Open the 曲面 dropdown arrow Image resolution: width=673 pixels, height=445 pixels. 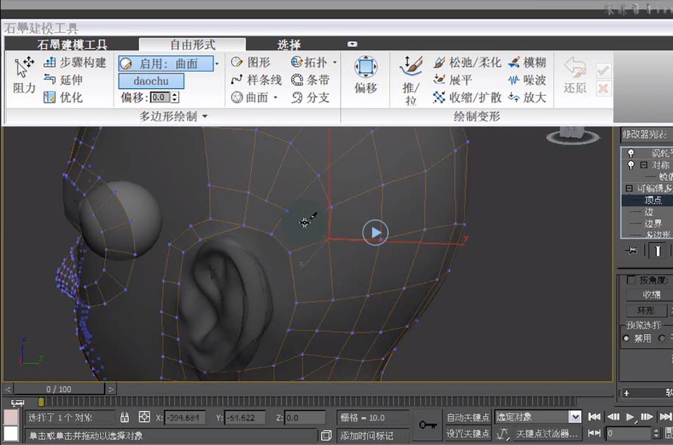(275, 98)
